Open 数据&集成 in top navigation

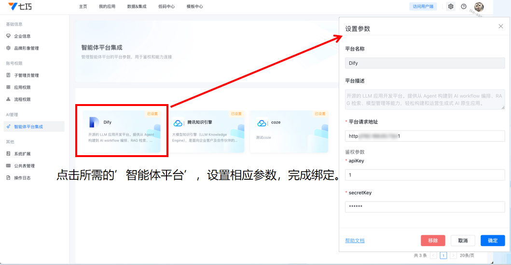137,7
